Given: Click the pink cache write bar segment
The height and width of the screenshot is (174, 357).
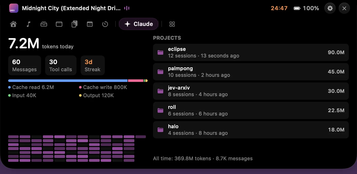Looking at the screenshot, I should click(x=136, y=81).
